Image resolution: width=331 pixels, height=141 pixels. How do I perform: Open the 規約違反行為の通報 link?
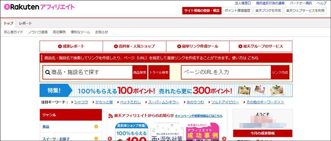270,3
